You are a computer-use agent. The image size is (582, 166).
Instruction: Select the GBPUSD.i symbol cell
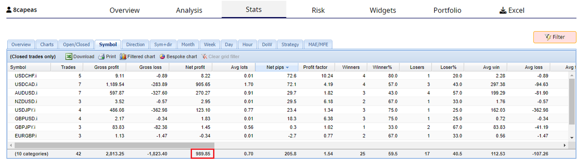click(x=26, y=119)
